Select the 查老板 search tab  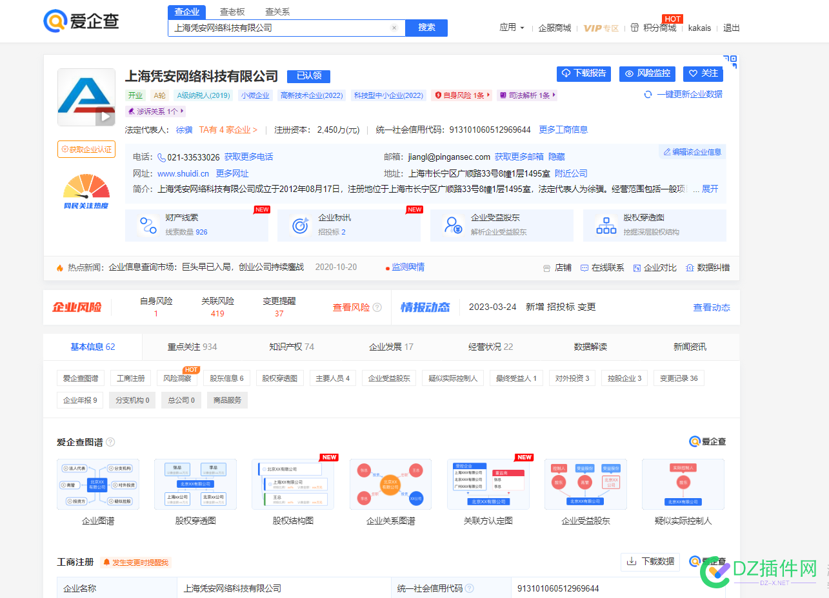point(232,12)
